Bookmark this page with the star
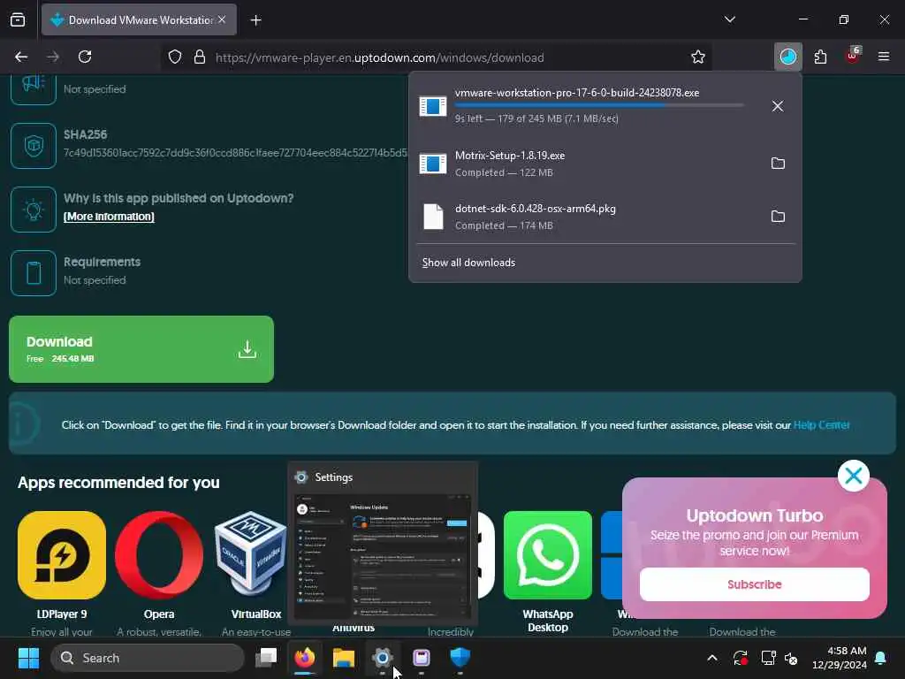This screenshot has width=905, height=679. [x=698, y=57]
